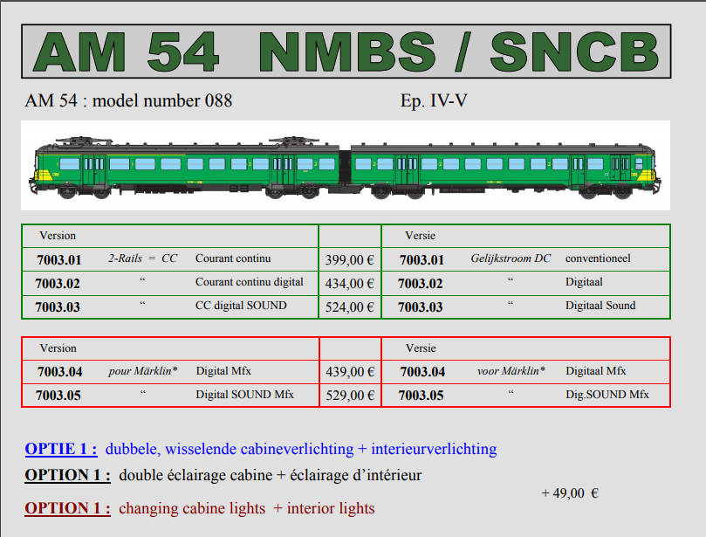This screenshot has width=706, height=537.
Task: Click double éclairage cabine text
Action: tap(195, 475)
